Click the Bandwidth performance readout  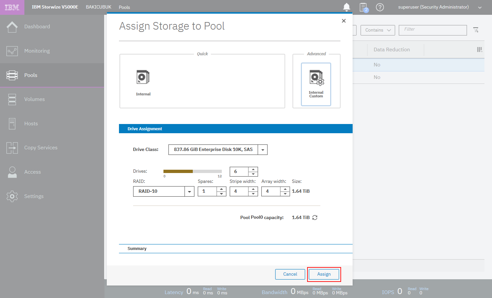[x=305, y=291]
